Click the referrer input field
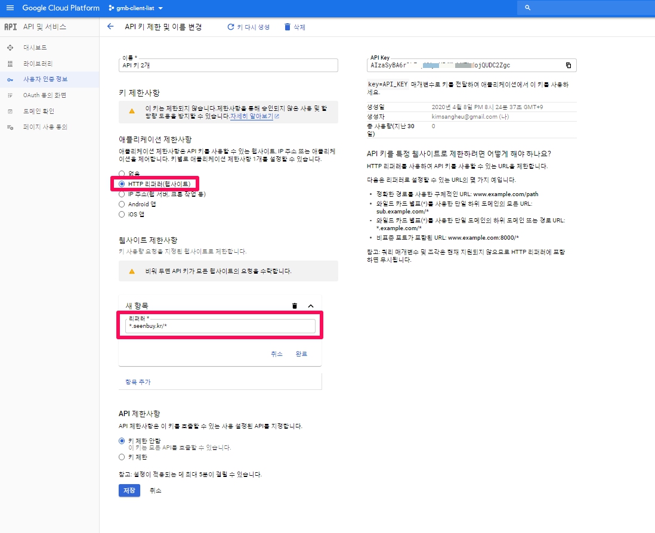This screenshot has height=533, width=655. pyautogui.click(x=220, y=326)
